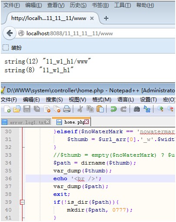
Task: Click the Redo arrow icon
Action: point(124,109)
